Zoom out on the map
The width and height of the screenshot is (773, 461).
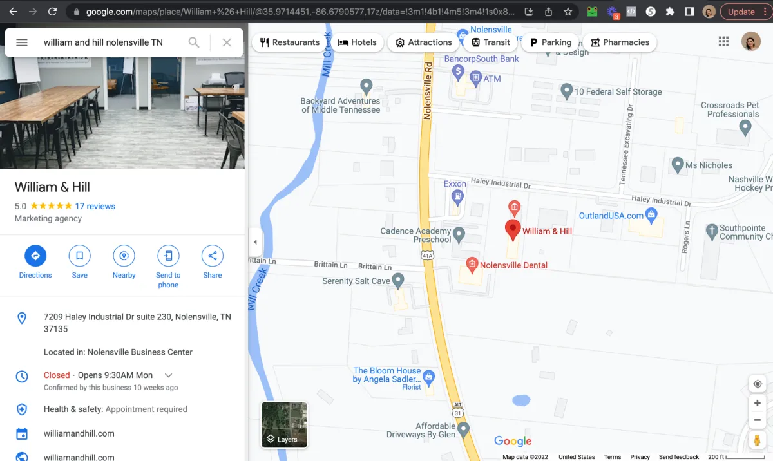(x=758, y=420)
